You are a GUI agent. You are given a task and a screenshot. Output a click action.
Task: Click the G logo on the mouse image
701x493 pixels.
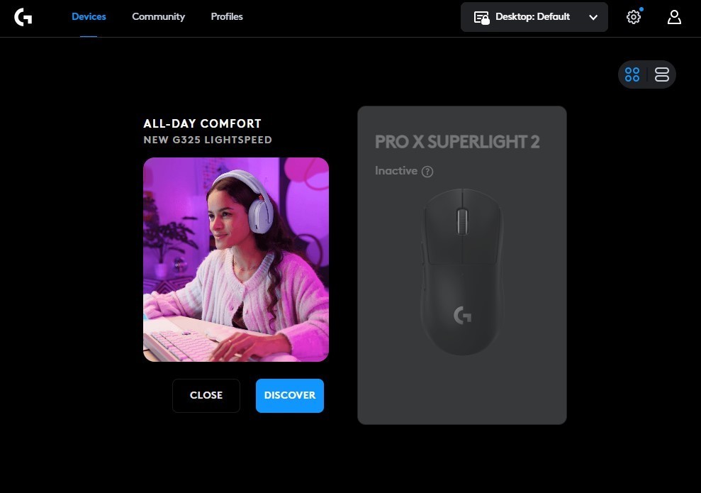(462, 315)
